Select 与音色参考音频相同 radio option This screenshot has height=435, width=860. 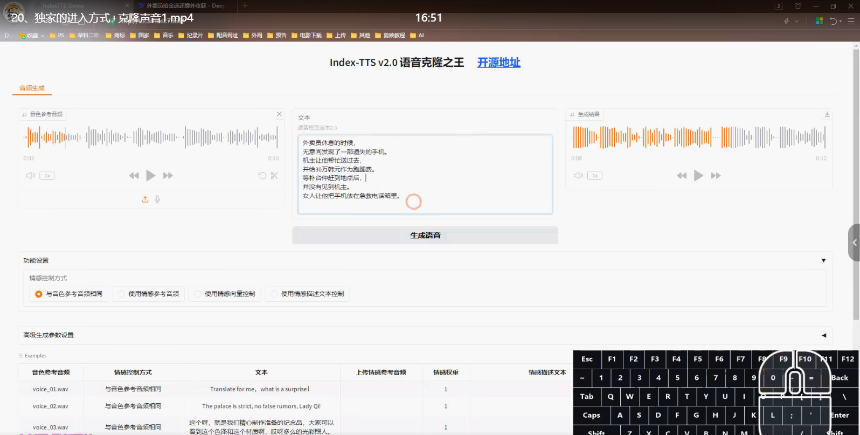pyautogui.click(x=39, y=294)
